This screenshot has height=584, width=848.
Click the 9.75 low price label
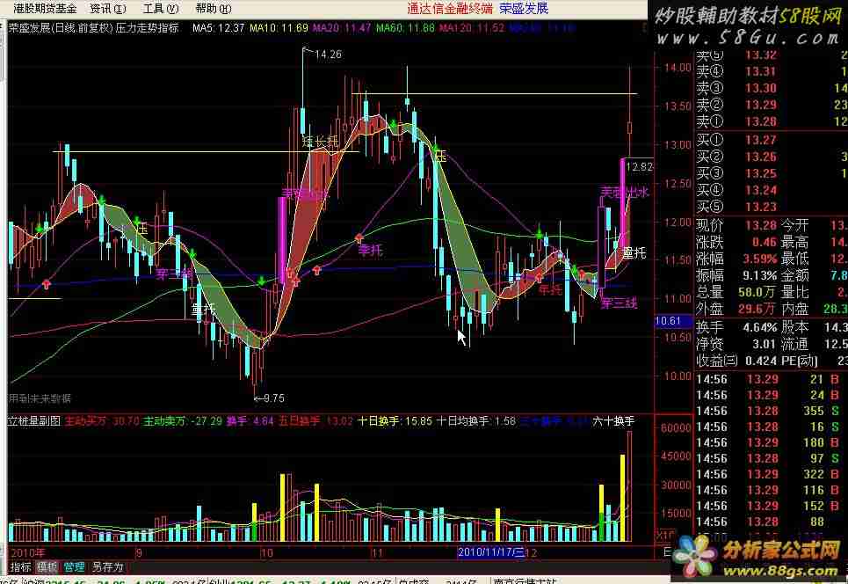click(273, 398)
